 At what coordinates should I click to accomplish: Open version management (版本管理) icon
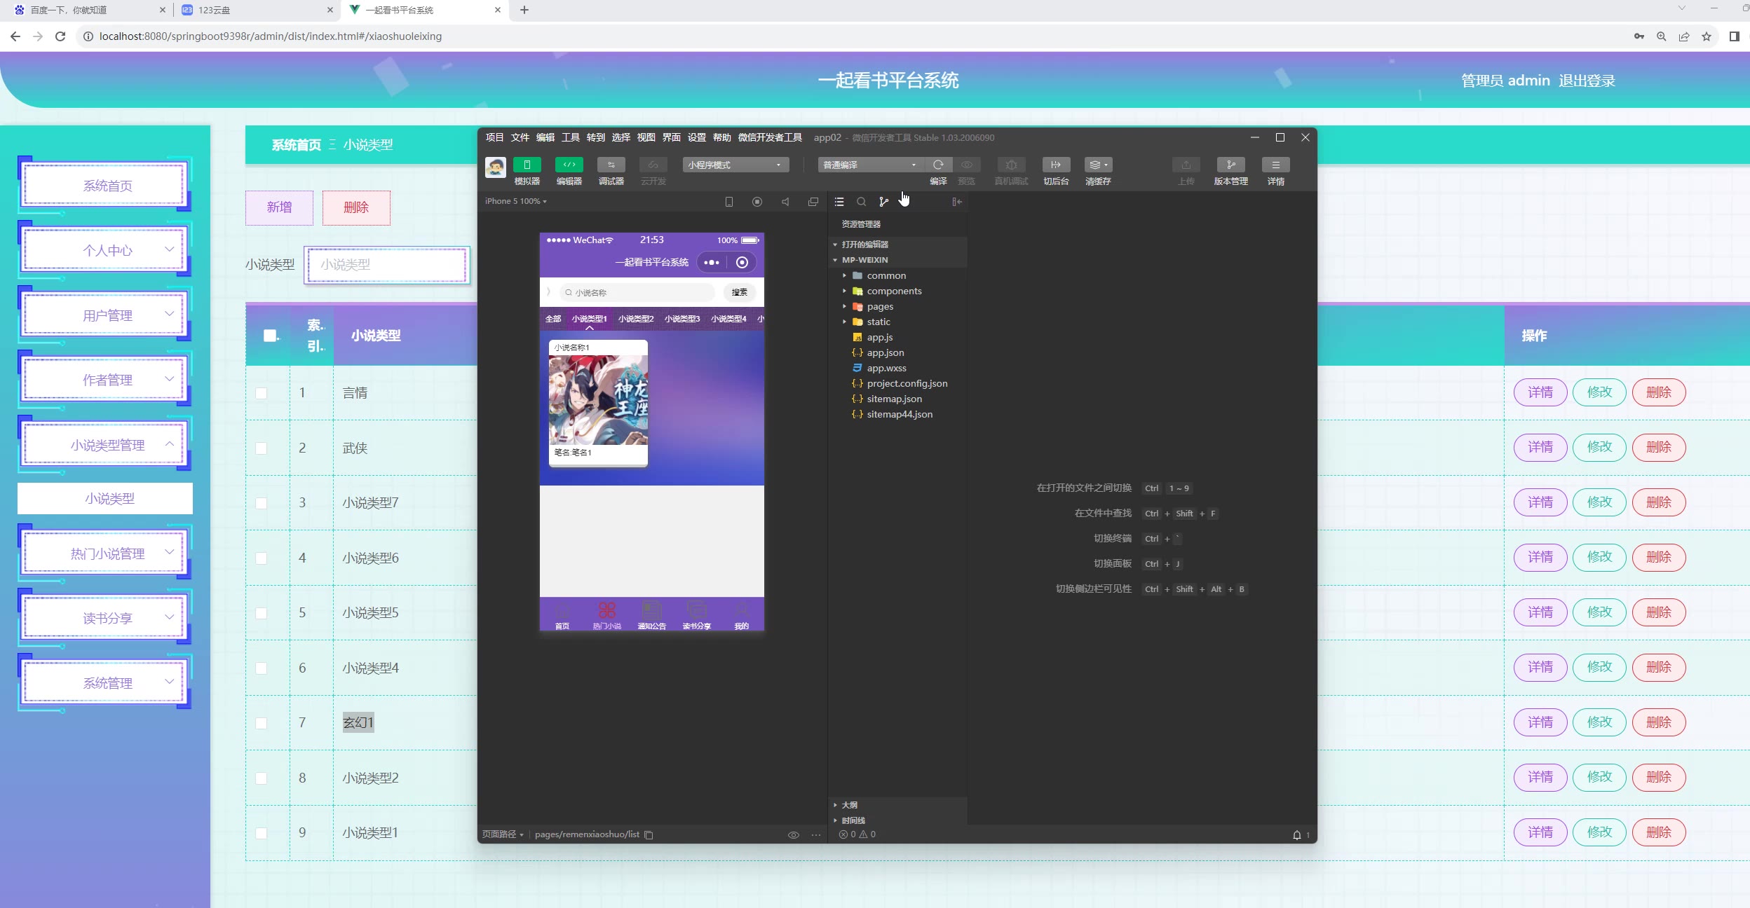click(x=1230, y=165)
